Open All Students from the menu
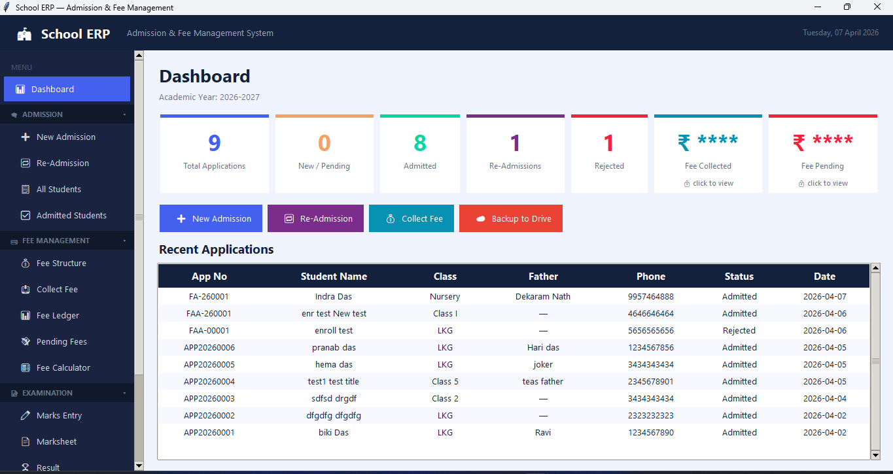893x474 pixels. pos(58,189)
